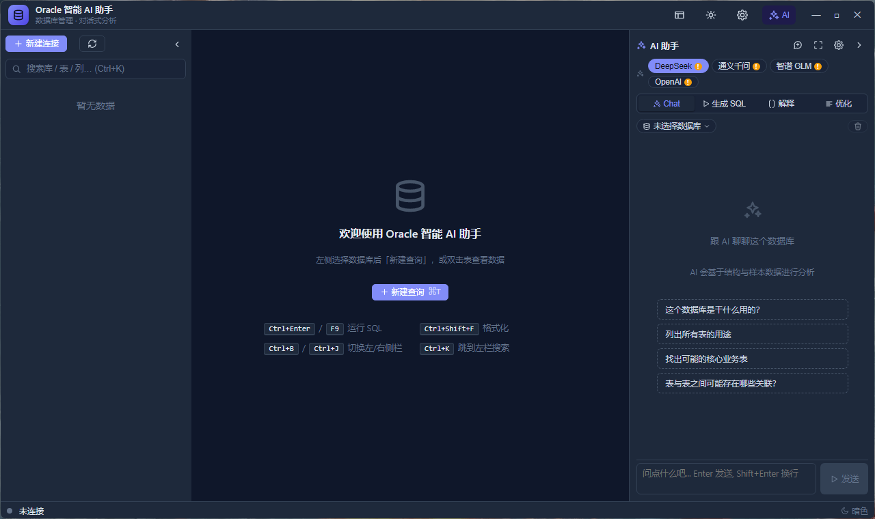Expand AI assistant panel to fullscreen
The image size is (875, 519).
click(x=818, y=45)
